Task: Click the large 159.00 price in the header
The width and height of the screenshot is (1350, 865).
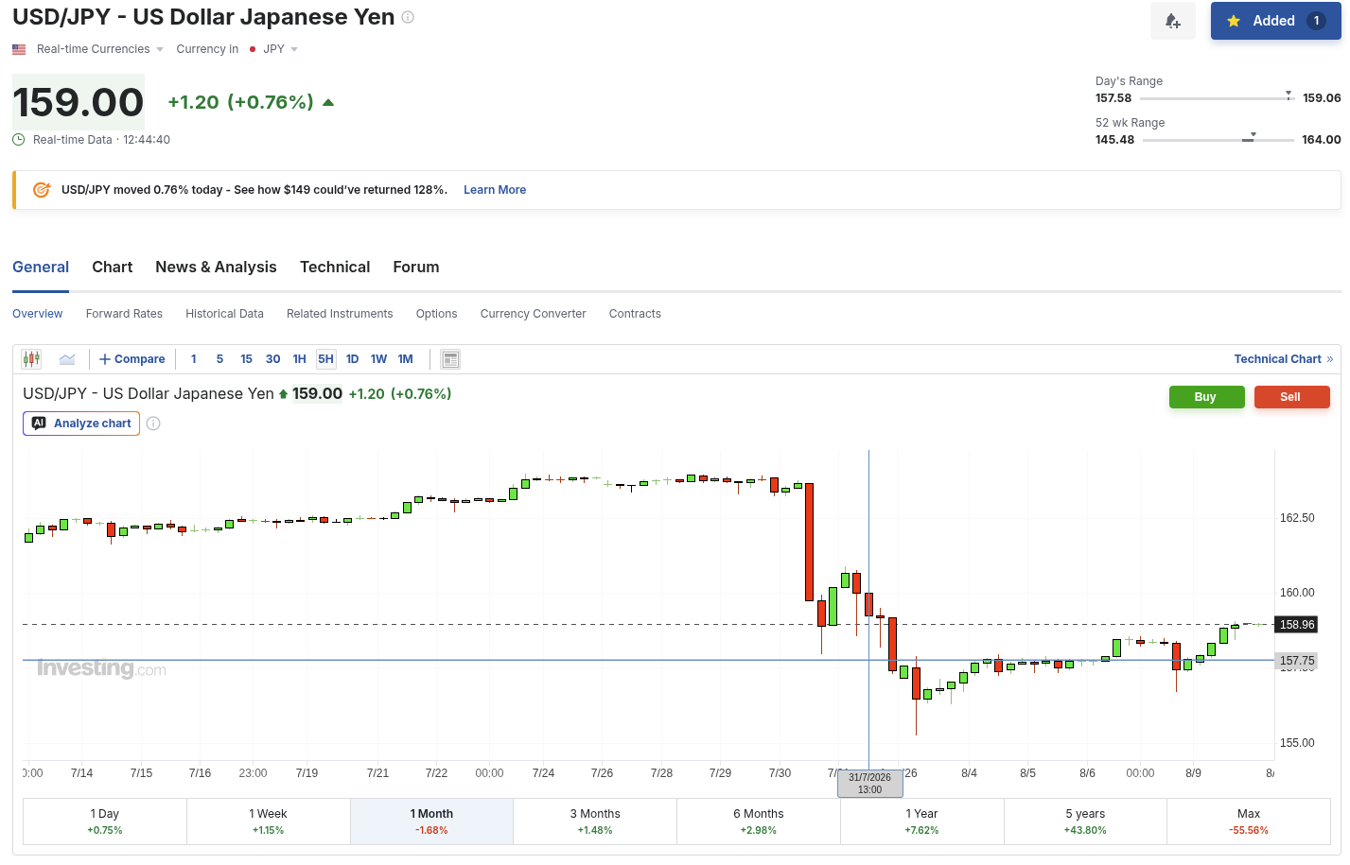Action: tap(79, 102)
